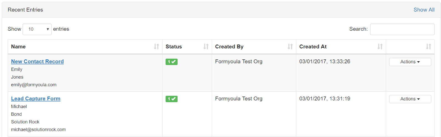Click the Created By sort arrows
Screen dimensions: 441x137
[x=290, y=46]
